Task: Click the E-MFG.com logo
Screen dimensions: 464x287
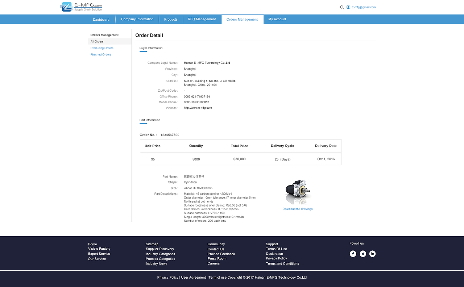Action: (82, 7)
